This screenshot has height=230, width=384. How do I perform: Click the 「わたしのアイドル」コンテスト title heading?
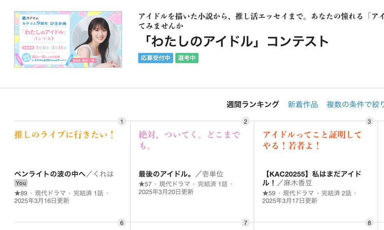(234, 41)
